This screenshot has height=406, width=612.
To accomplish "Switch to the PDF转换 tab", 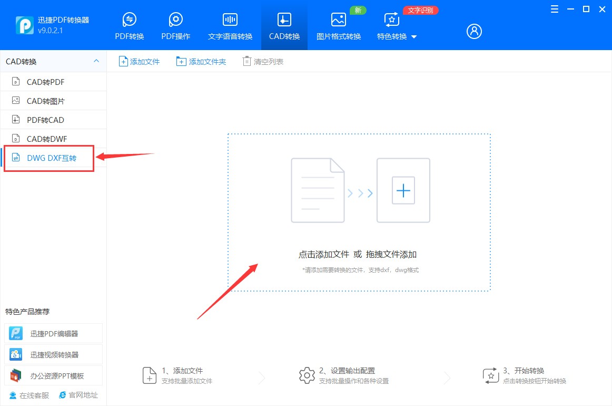I will pyautogui.click(x=129, y=25).
